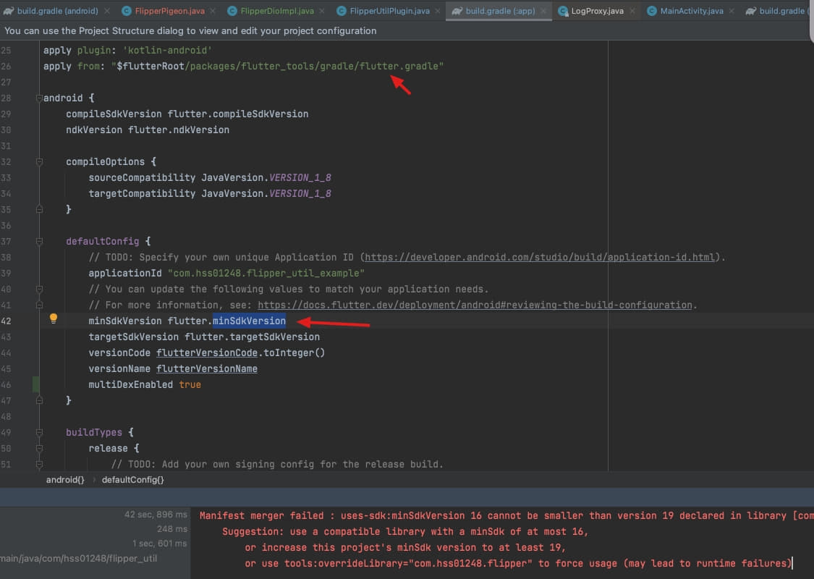The image size is (814, 579).
Task: Open the MainActivity.java tab
Action: point(691,12)
